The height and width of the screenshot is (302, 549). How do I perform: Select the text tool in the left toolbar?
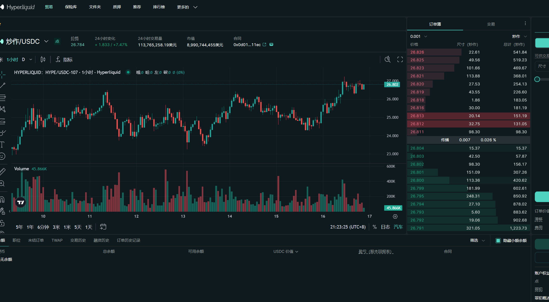(x=2, y=144)
